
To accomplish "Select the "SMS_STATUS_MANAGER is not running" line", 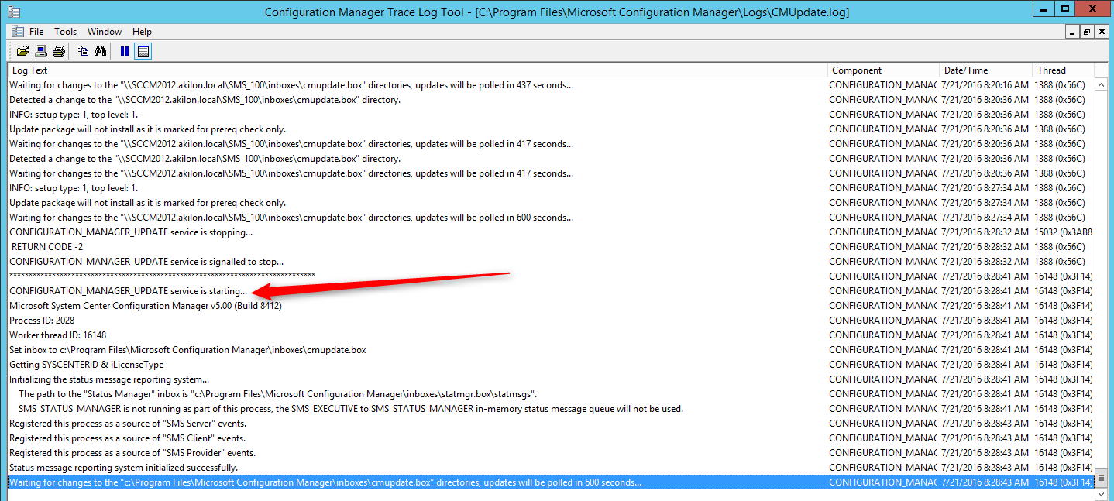I will [x=550, y=409].
